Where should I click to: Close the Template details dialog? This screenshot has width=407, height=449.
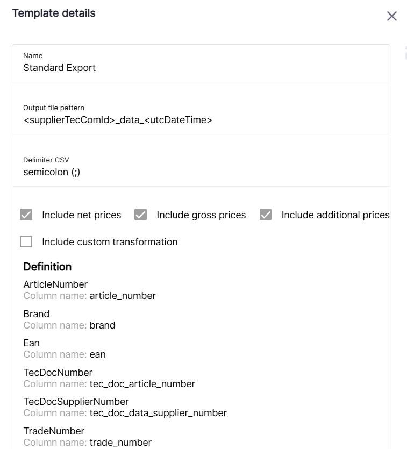(392, 16)
